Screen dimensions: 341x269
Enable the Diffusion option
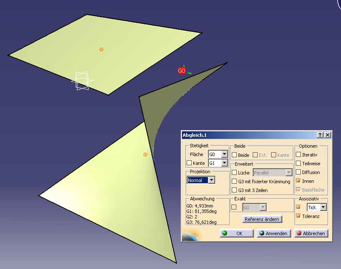coord(298,172)
